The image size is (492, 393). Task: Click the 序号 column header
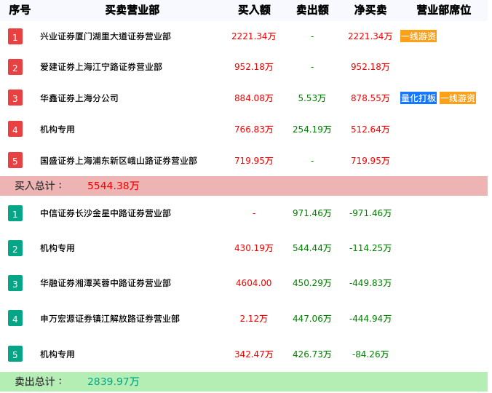point(20,10)
